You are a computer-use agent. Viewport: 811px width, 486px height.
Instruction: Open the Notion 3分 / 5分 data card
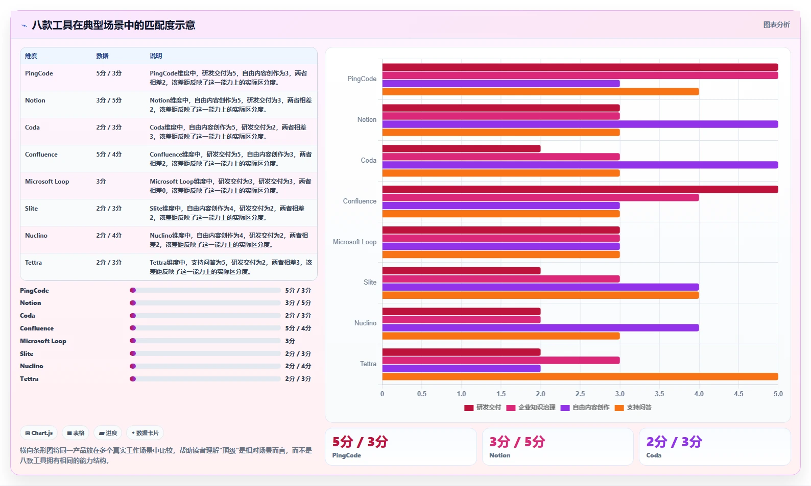558,447
